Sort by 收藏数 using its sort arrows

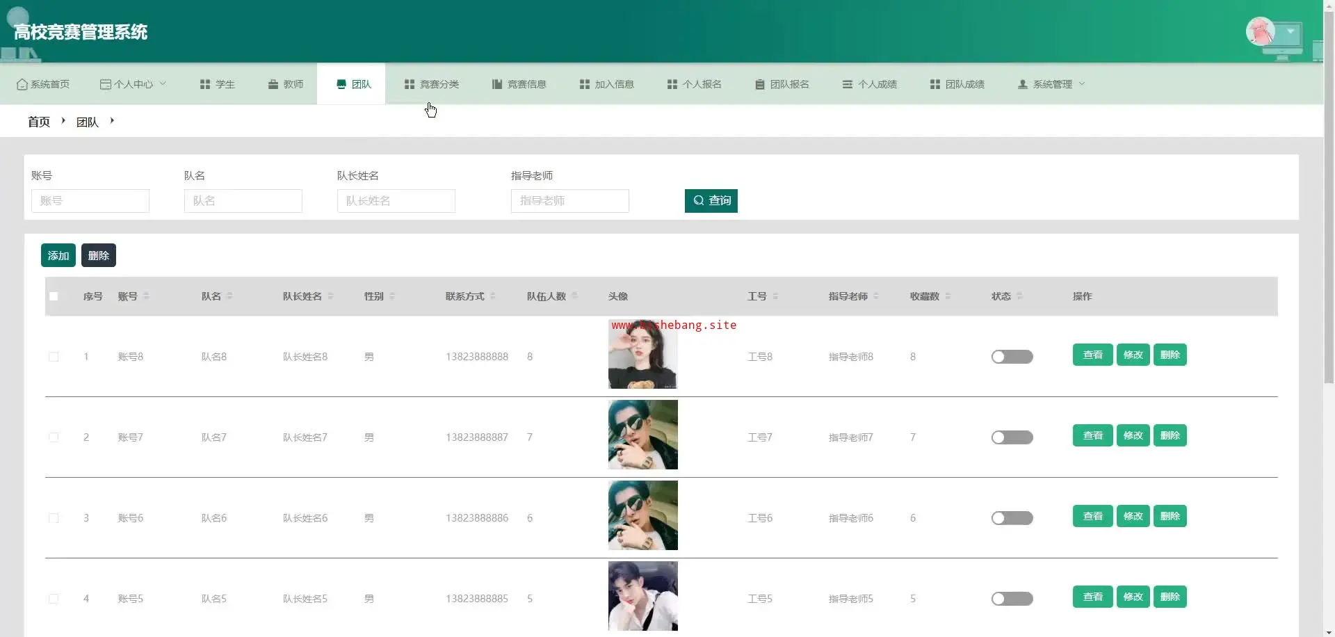click(948, 296)
